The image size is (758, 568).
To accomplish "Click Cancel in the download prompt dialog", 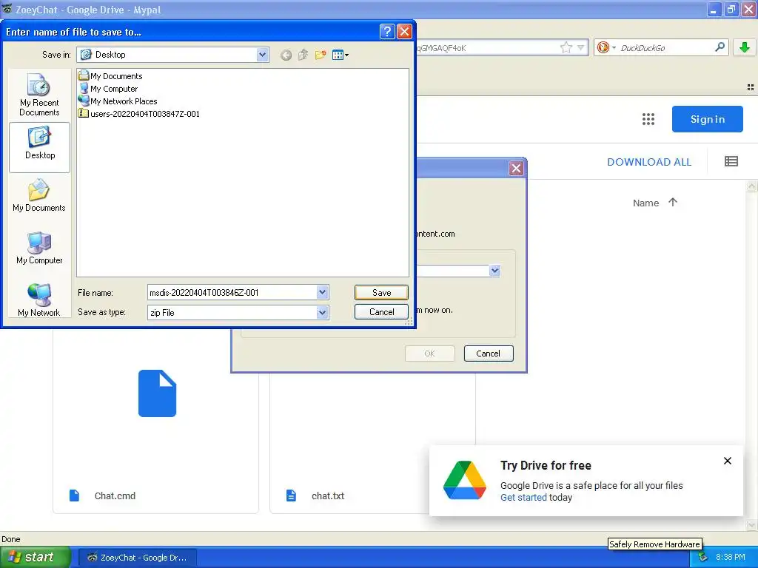I will (x=489, y=353).
